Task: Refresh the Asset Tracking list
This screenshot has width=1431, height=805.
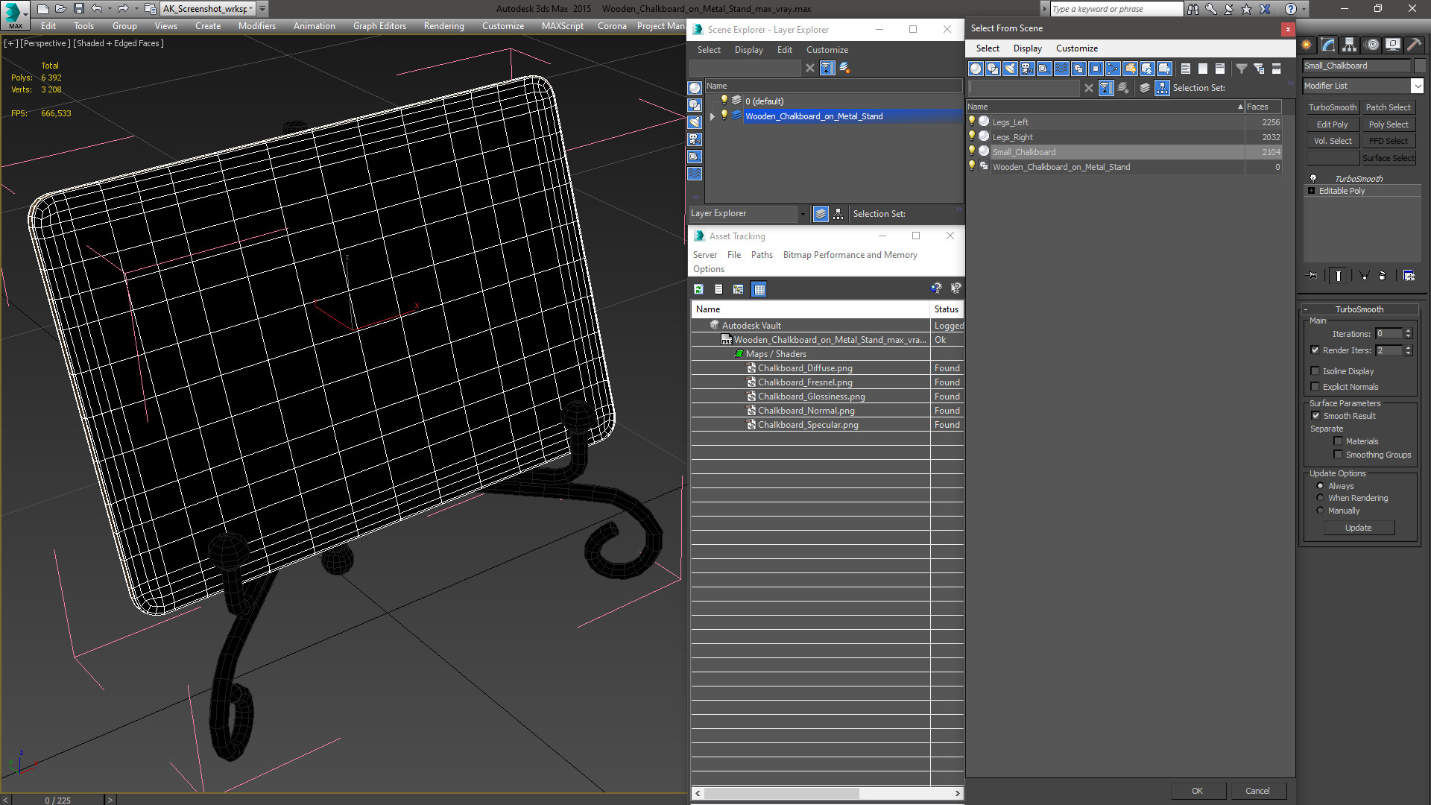Action: point(698,289)
